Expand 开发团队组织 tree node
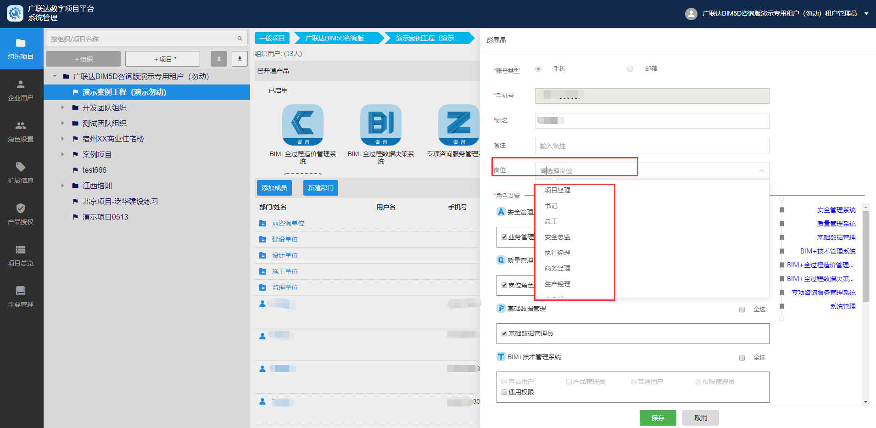 (x=63, y=107)
